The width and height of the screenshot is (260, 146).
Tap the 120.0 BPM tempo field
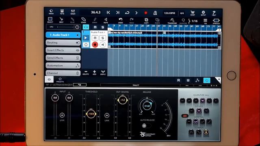point(169,13)
